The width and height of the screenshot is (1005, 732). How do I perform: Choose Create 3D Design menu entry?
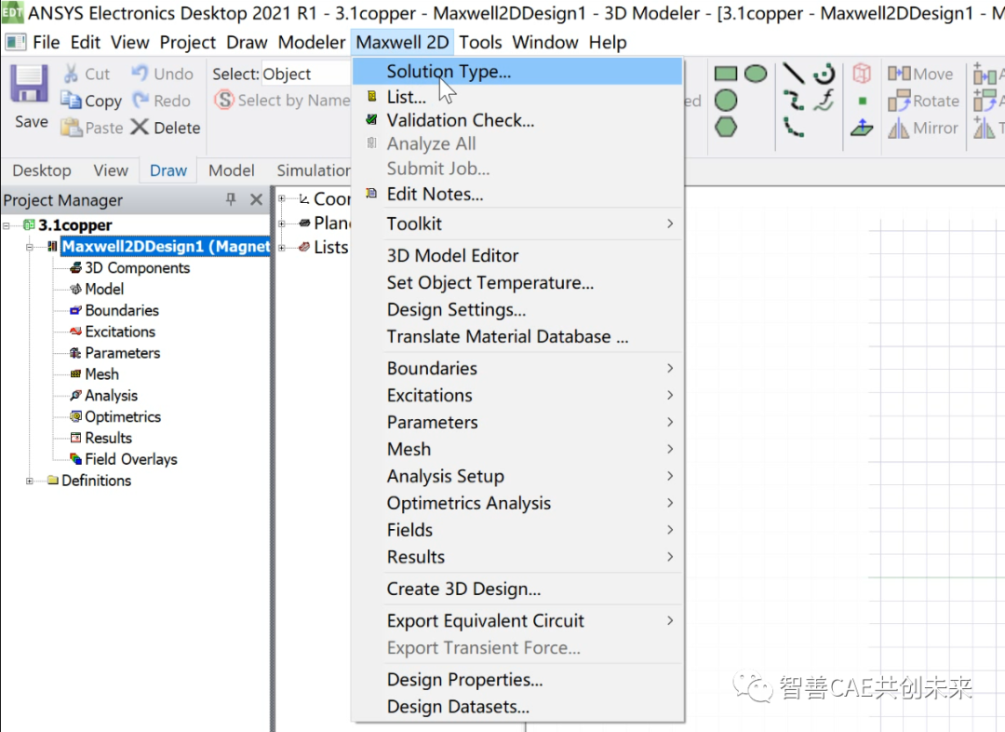point(518,589)
